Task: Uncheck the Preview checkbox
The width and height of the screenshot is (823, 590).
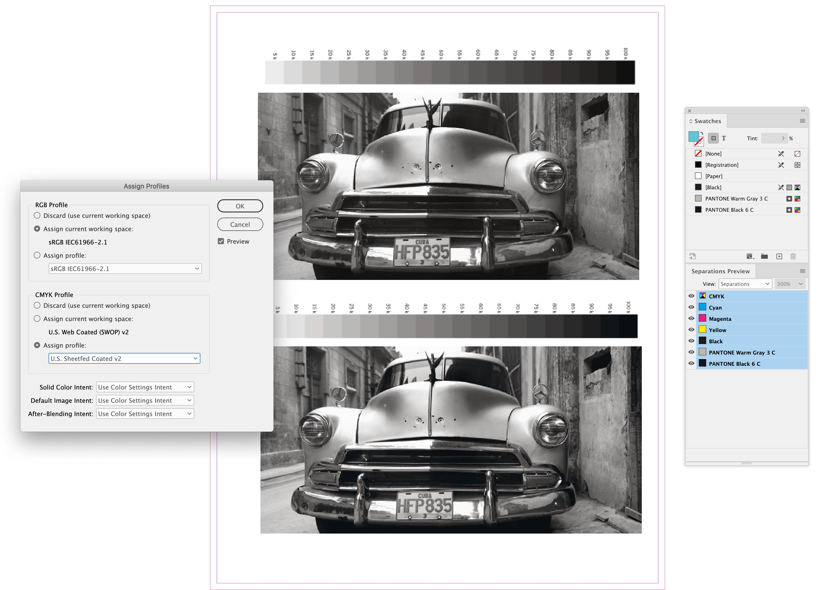Action: coord(221,241)
